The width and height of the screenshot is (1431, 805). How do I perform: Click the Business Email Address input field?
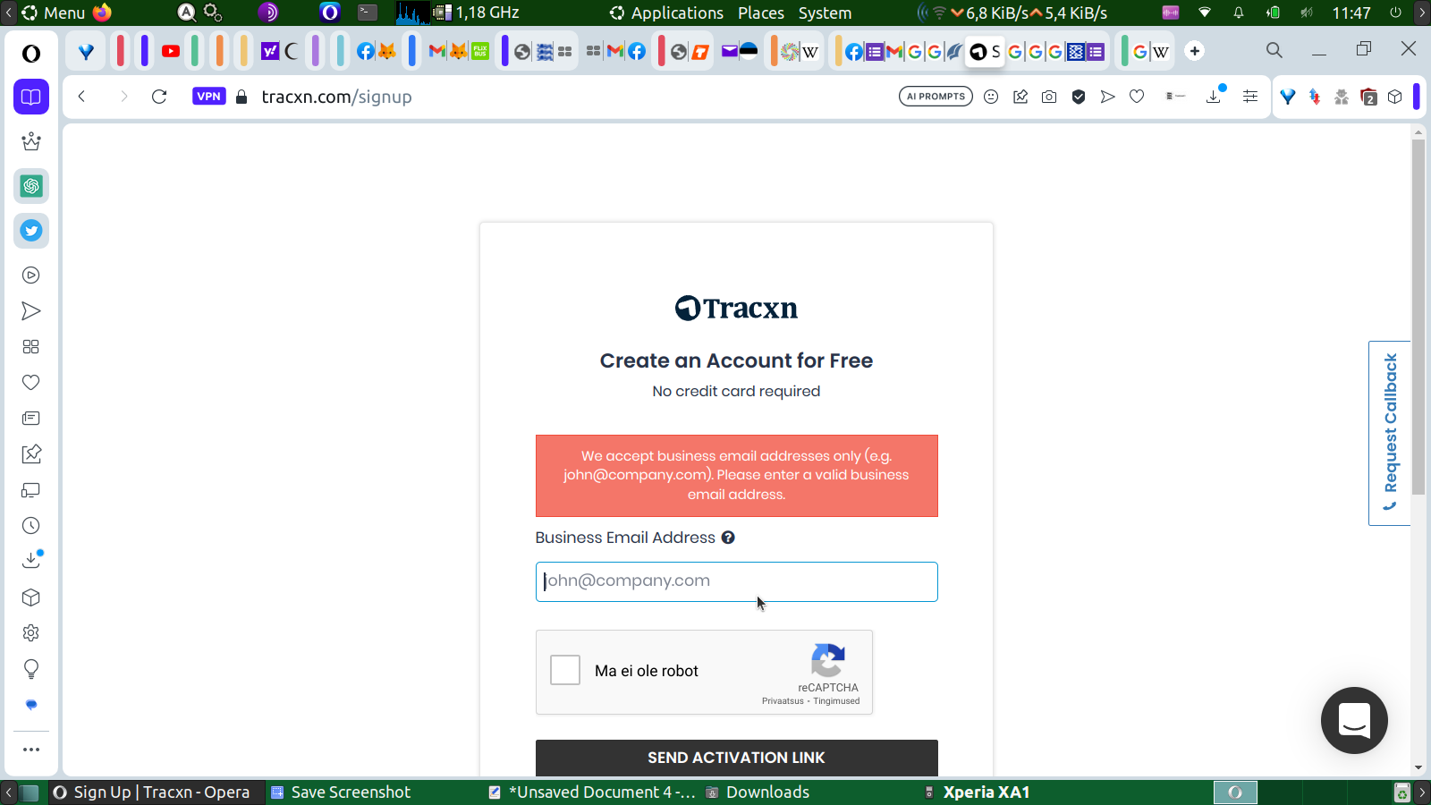coord(736,581)
